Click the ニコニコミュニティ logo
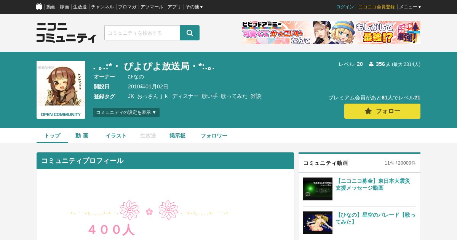 [x=67, y=33]
